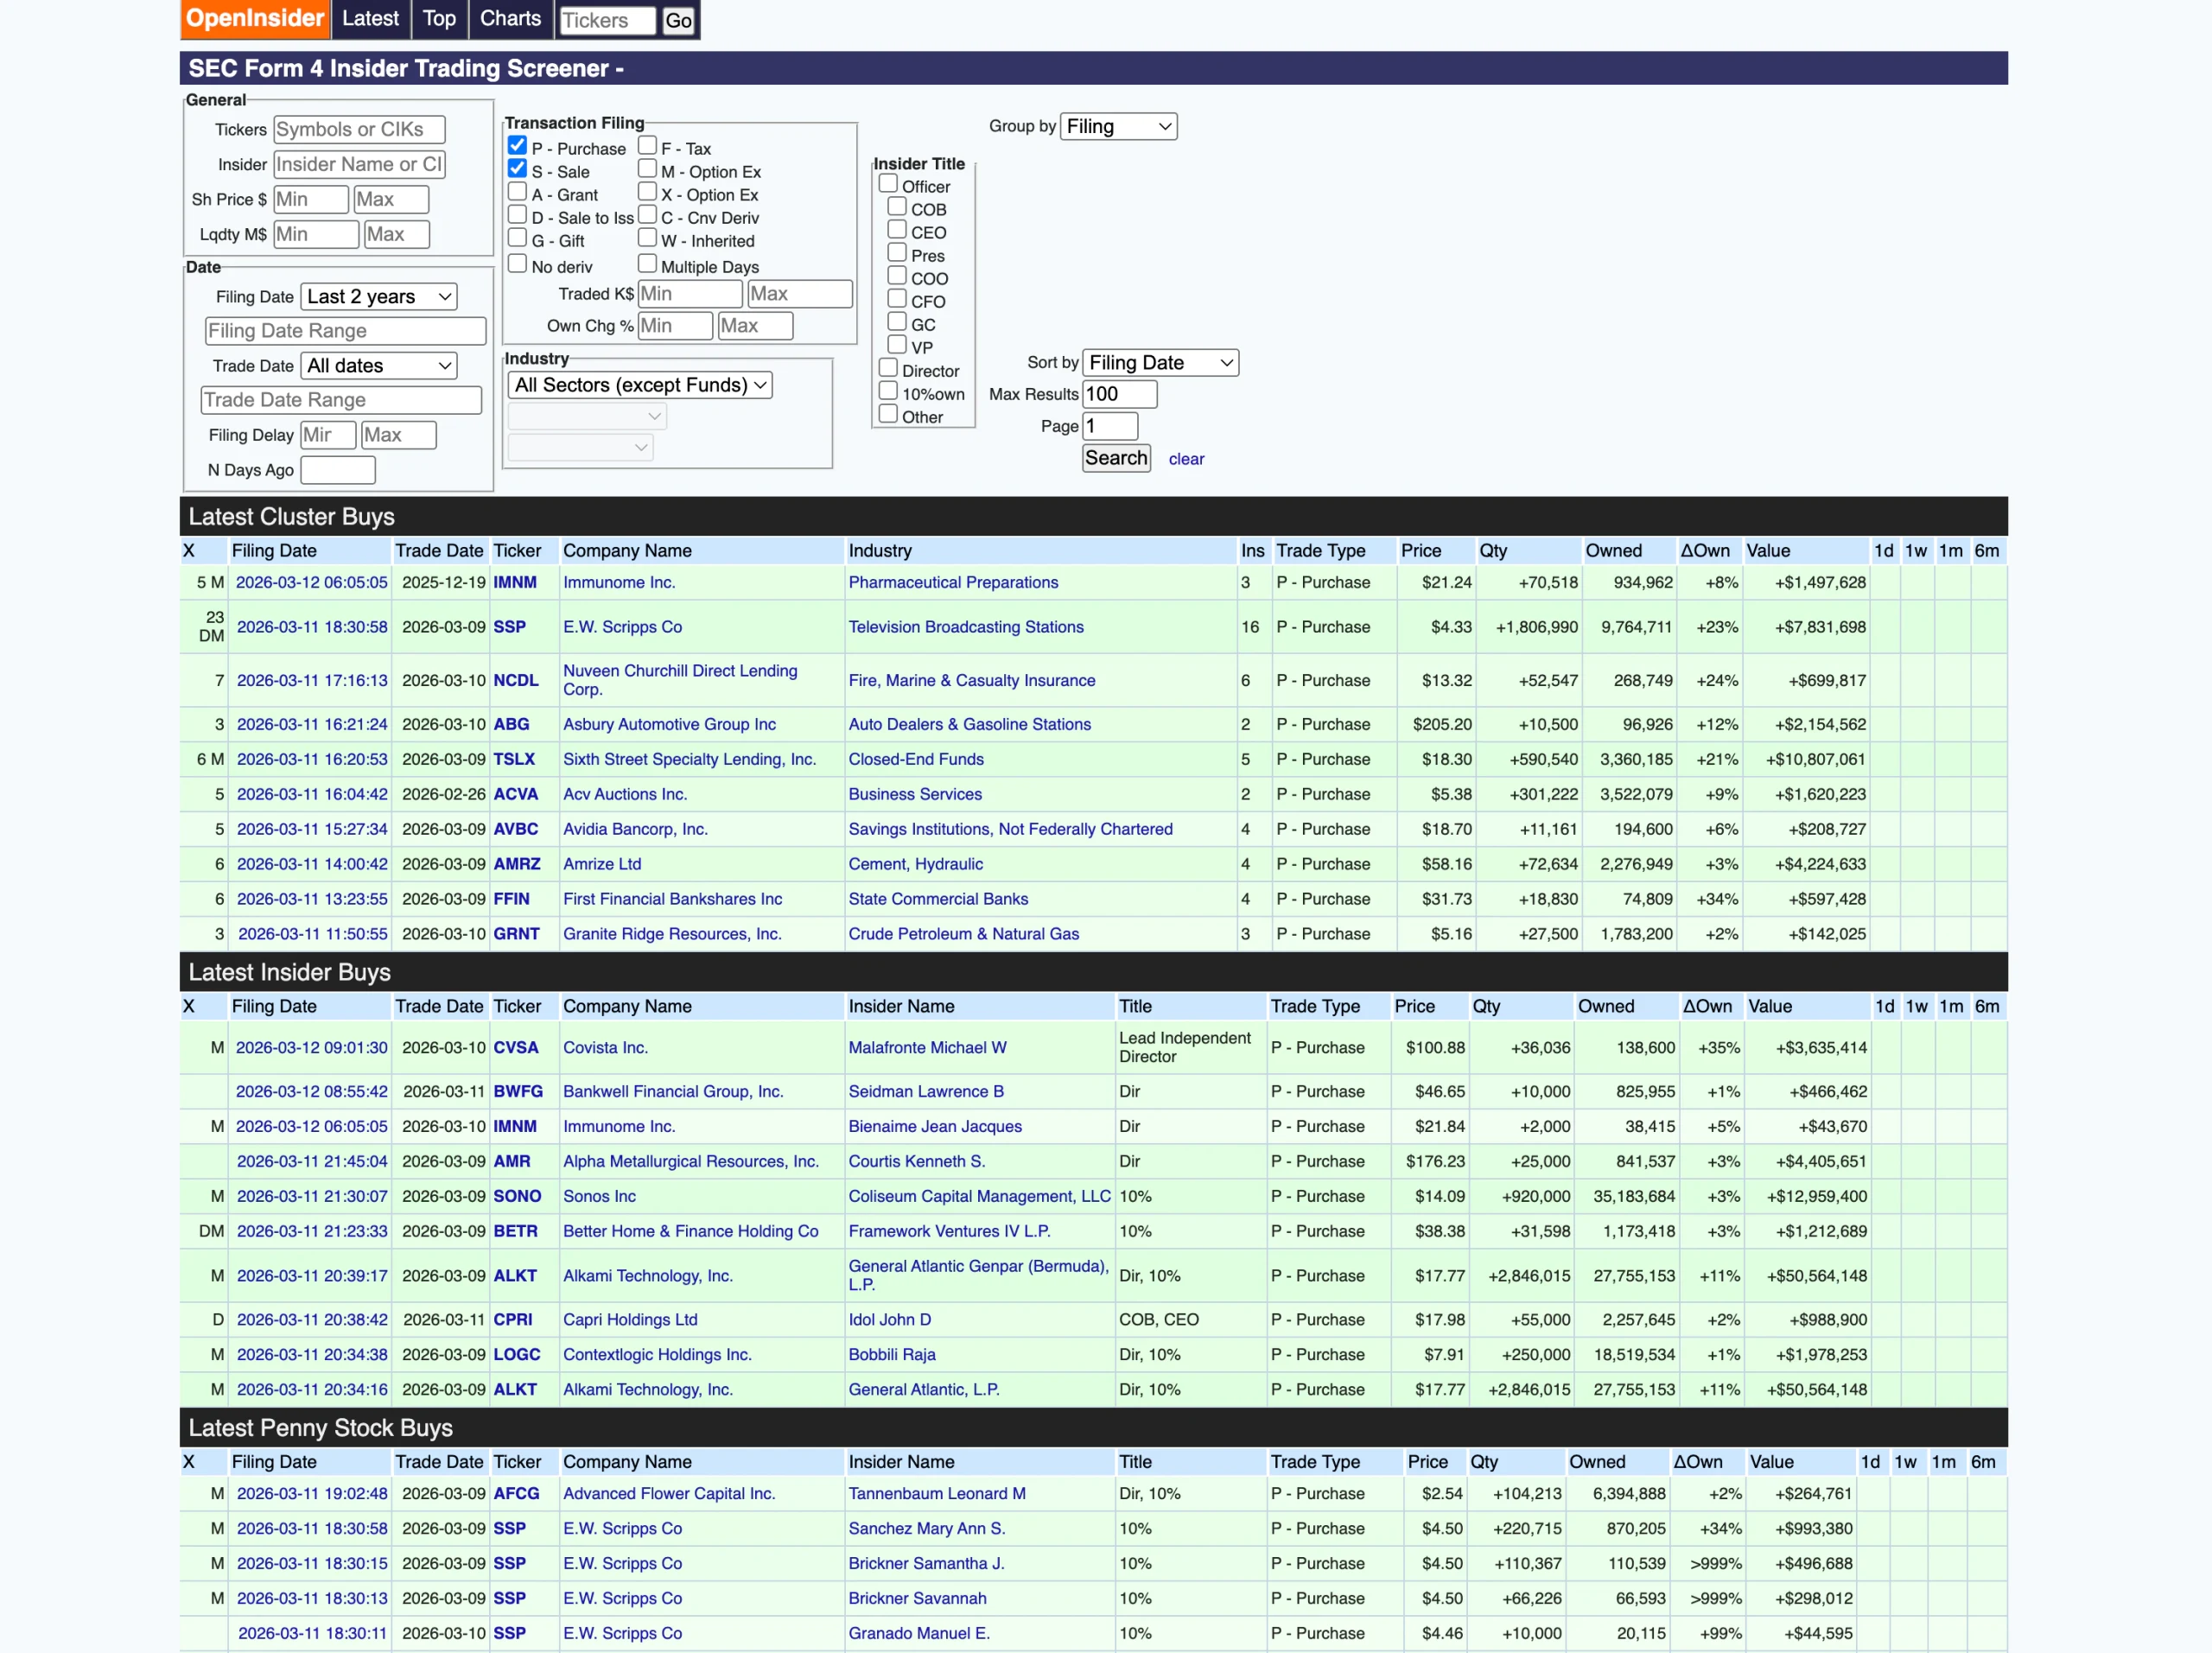Expand the All Sectors industry dropdown
The image size is (2212, 1653).
pos(640,385)
